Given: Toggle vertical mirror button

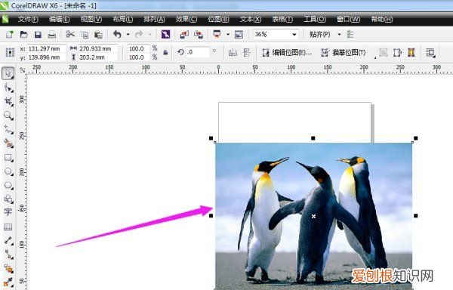Looking at the screenshot, I should [246, 53].
